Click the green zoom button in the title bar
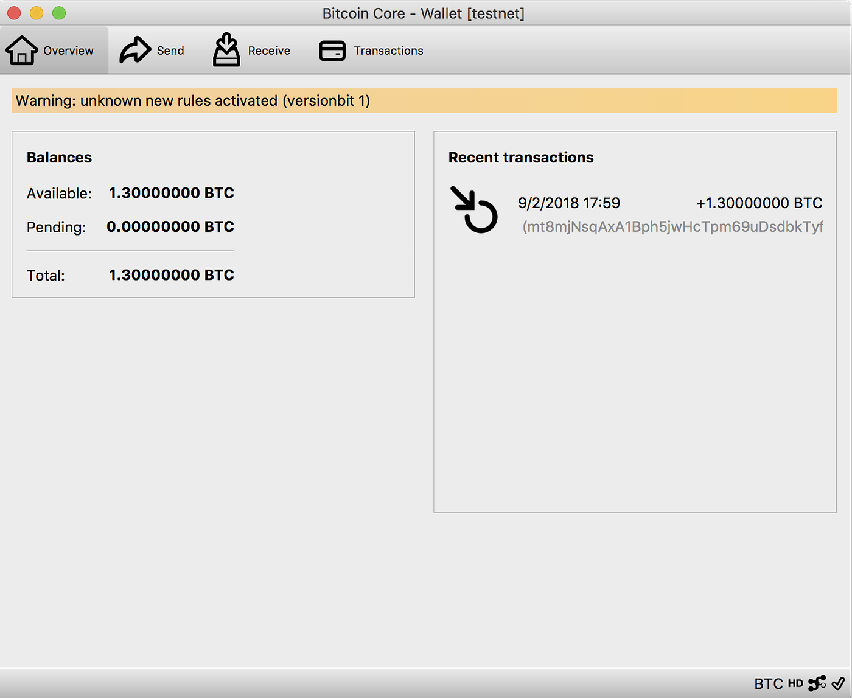 pyautogui.click(x=58, y=12)
